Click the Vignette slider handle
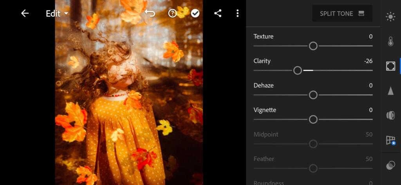Viewport: 401px width, 185px height. 313,119
